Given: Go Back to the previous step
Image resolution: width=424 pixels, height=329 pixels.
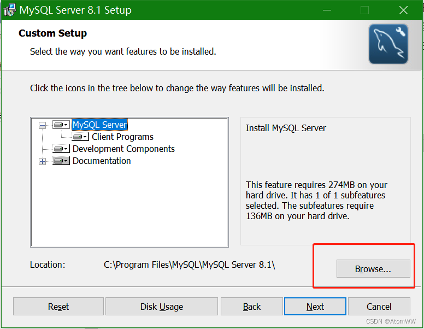Looking at the screenshot, I should (252, 307).
